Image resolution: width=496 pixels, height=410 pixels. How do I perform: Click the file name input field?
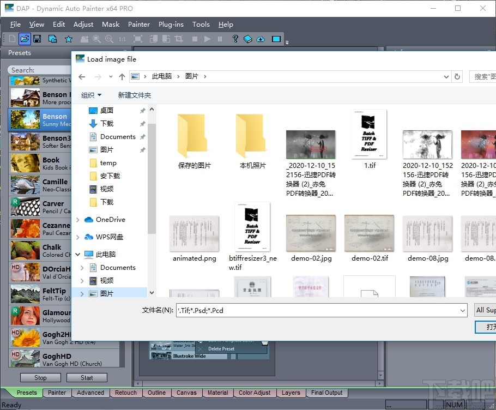(316, 311)
